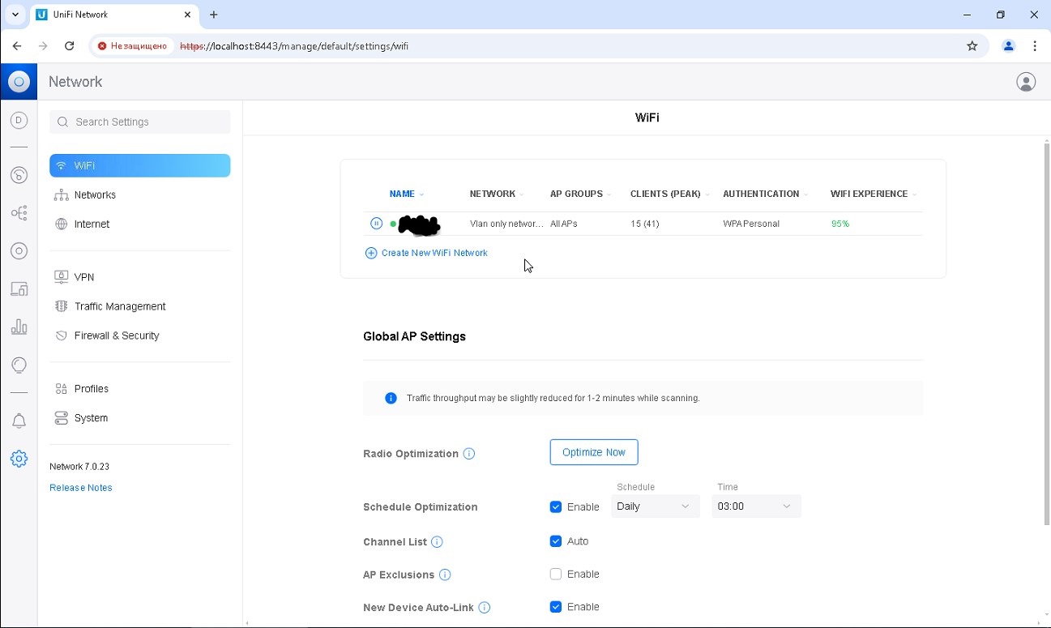Click the WPA Personal authentication cell
The image size is (1051, 628).
click(751, 224)
